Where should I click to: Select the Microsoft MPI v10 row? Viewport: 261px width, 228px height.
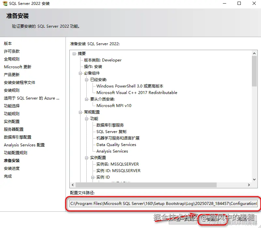[114, 106]
